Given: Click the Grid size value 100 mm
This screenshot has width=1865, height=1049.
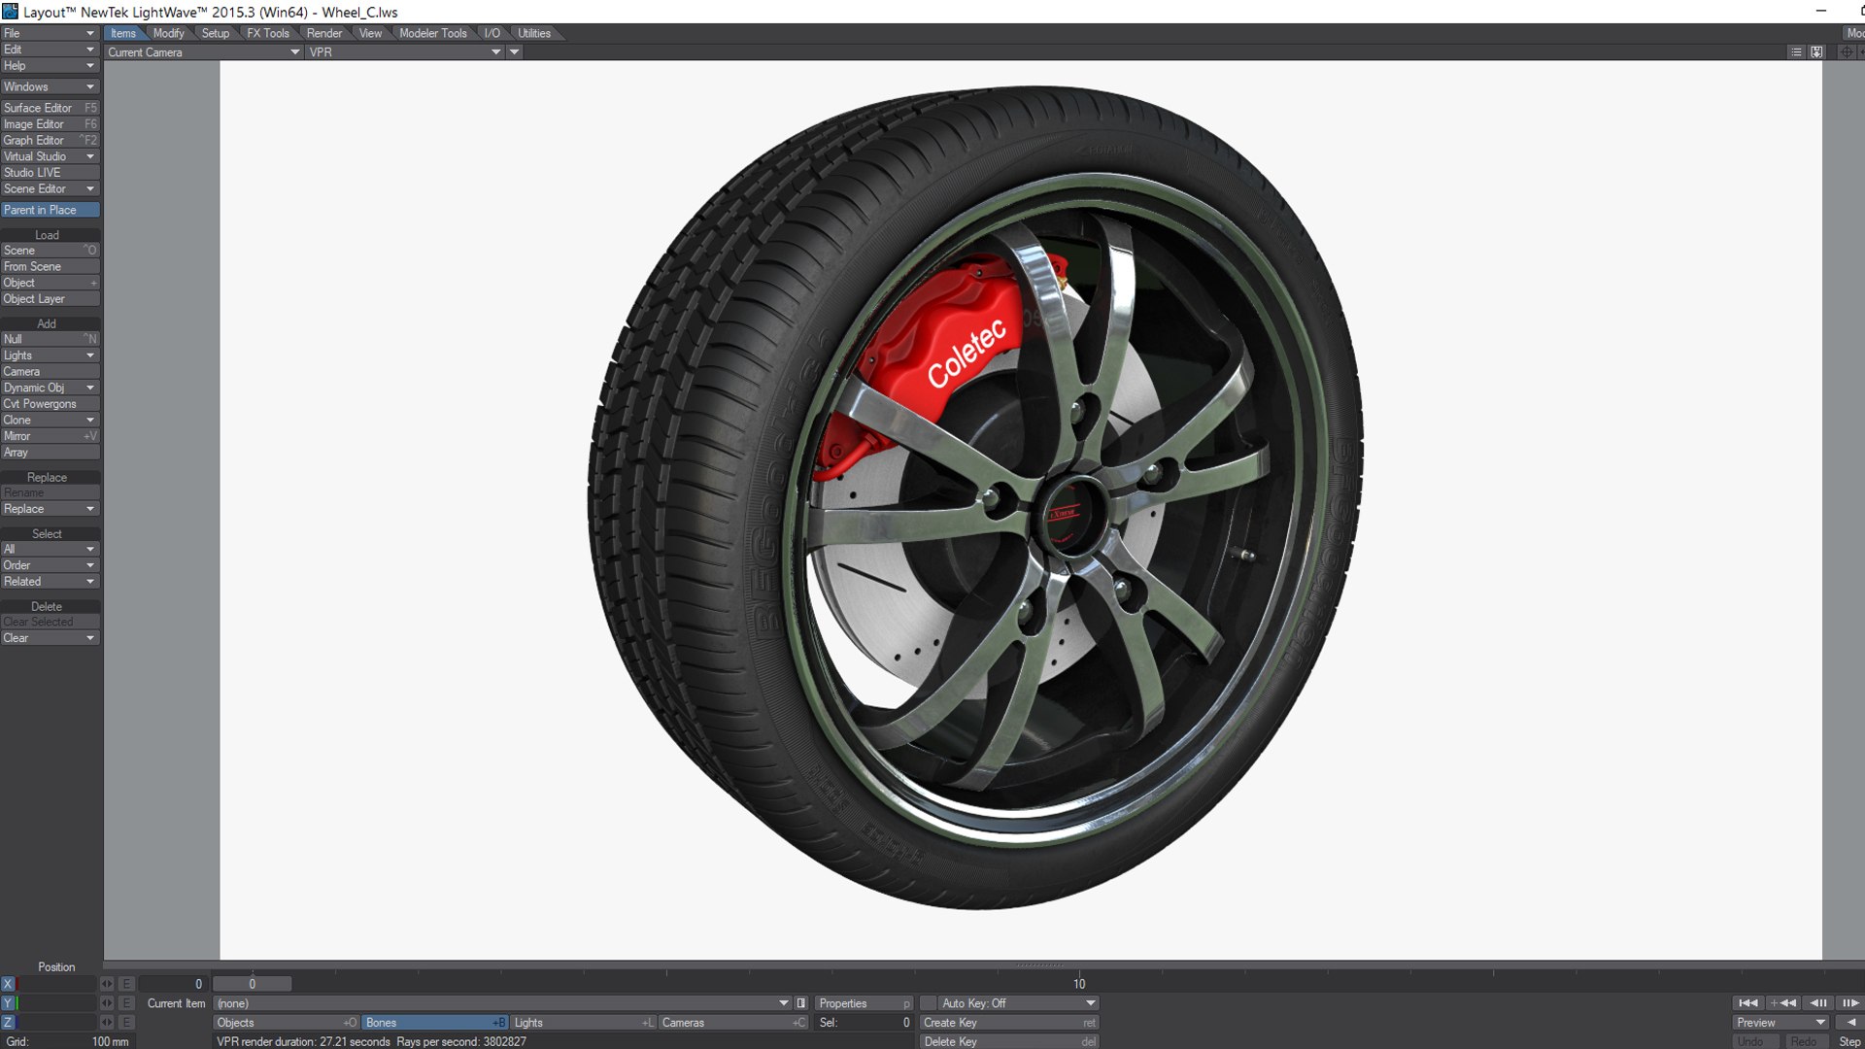Looking at the screenshot, I should pyautogui.click(x=110, y=1042).
